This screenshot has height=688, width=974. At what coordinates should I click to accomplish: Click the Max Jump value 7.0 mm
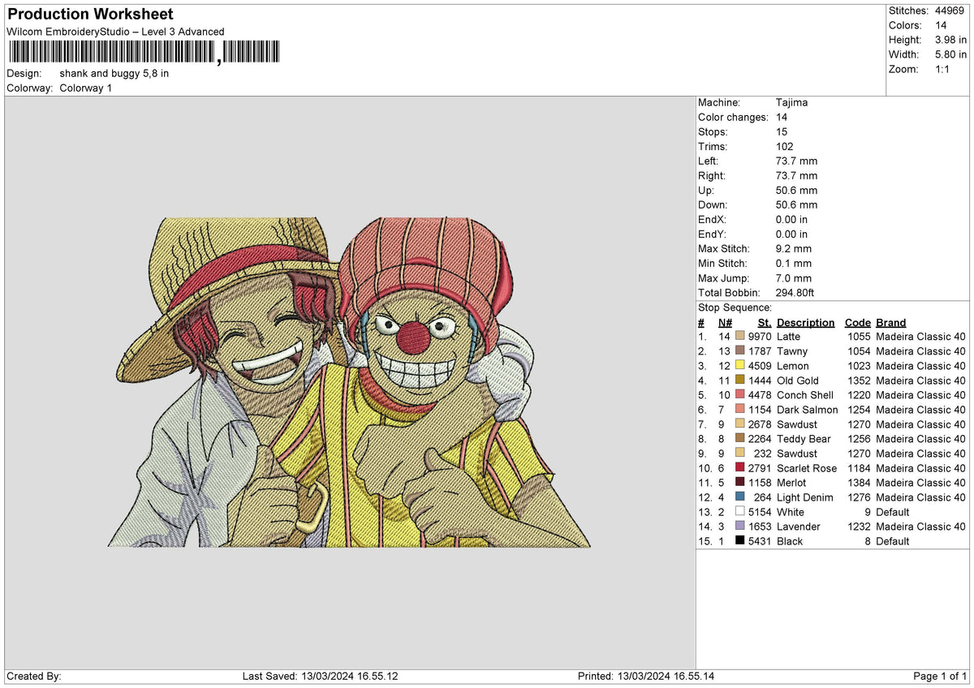(x=794, y=278)
